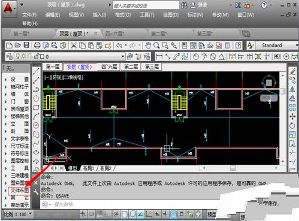
Task: Click the Save floppy disk icon
Action: click(x=26, y=46)
